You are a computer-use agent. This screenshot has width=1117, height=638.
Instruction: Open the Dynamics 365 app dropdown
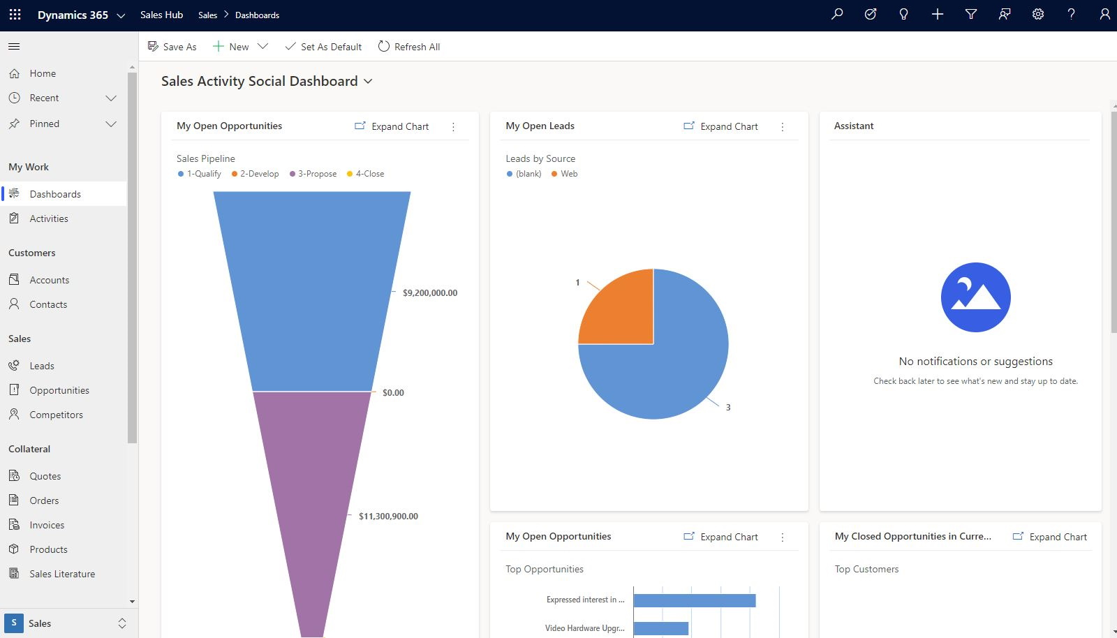pyautogui.click(x=121, y=15)
